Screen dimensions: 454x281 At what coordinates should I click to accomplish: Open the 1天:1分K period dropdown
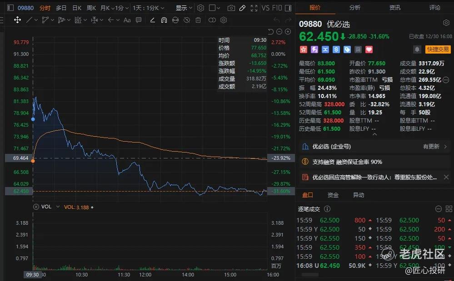[149, 8]
